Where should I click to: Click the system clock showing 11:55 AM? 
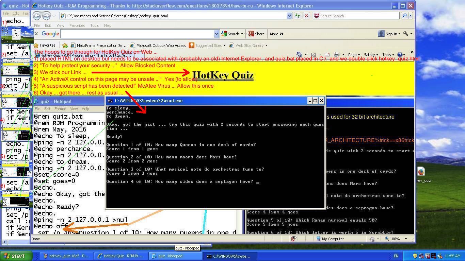452,256
